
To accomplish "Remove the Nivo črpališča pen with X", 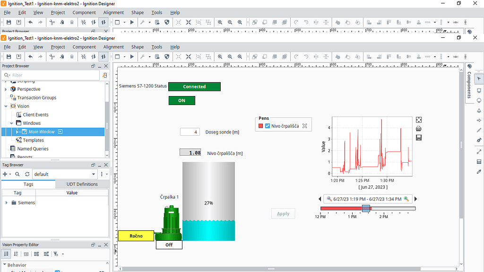I will pyautogui.click(x=305, y=126).
